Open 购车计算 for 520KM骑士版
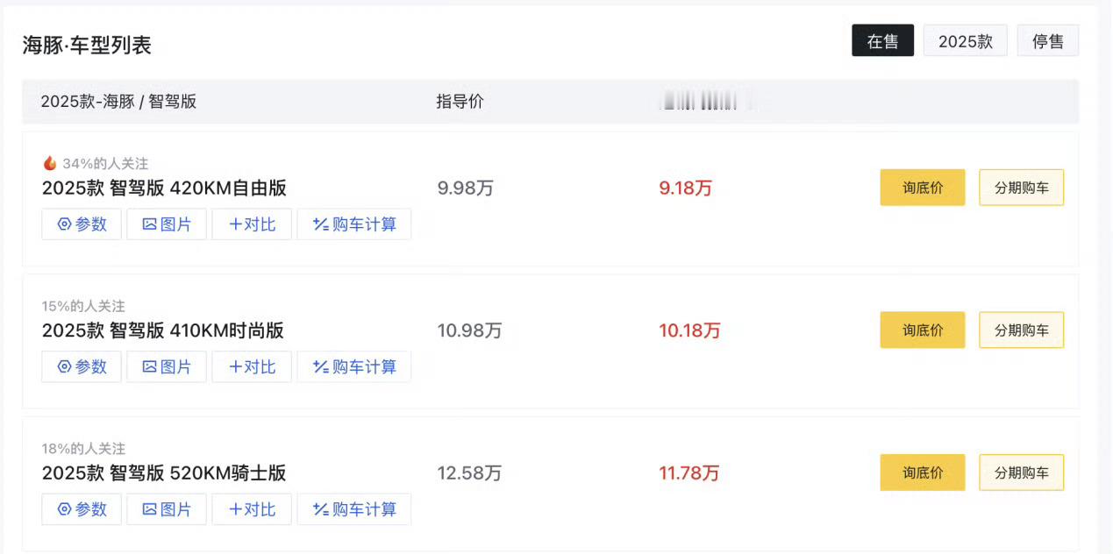Screen dimensions: 1113x554 [354, 509]
